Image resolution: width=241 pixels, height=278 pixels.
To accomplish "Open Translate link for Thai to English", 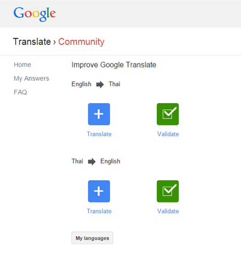I will coord(99,211).
